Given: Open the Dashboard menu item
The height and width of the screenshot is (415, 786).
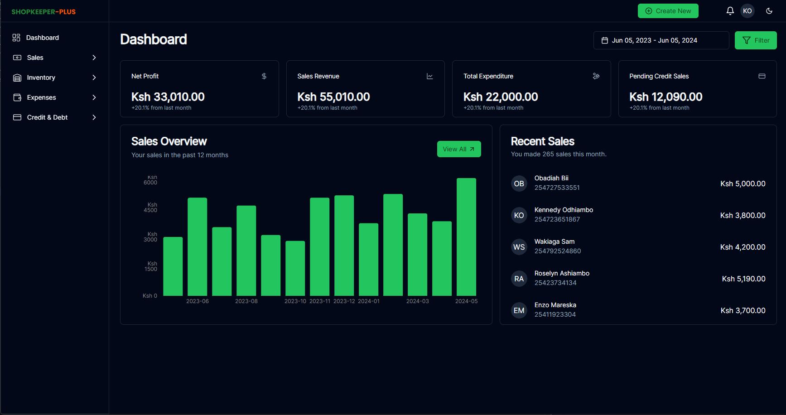Looking at the screenshot, I should [x=43, y=38].
